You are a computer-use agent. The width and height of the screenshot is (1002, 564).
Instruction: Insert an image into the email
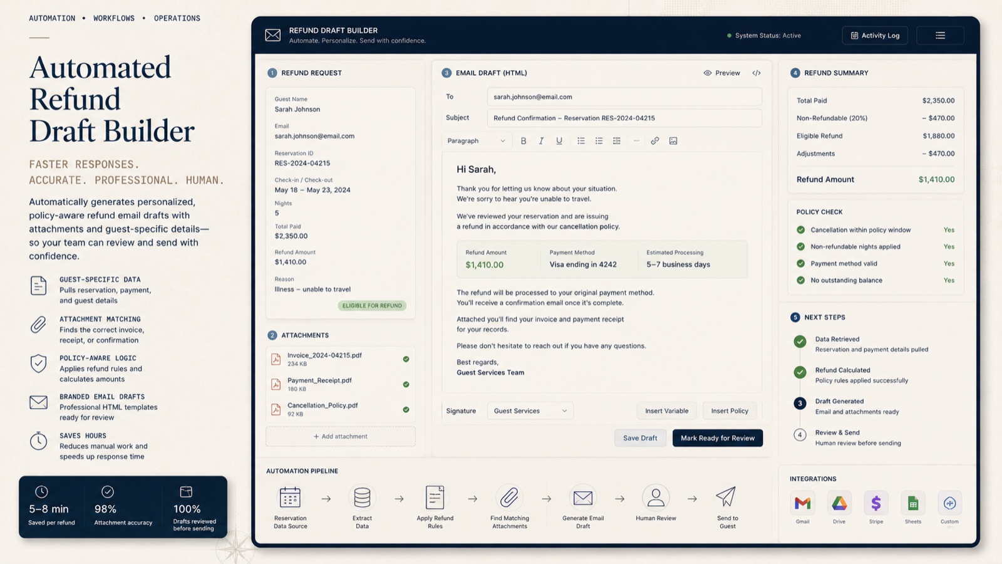pos(673,141)
